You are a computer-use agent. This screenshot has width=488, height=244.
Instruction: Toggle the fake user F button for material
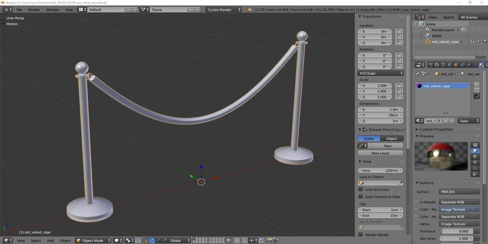[x=439, y=121]
